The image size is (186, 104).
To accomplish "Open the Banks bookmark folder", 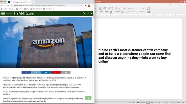I will pos(19,9).
